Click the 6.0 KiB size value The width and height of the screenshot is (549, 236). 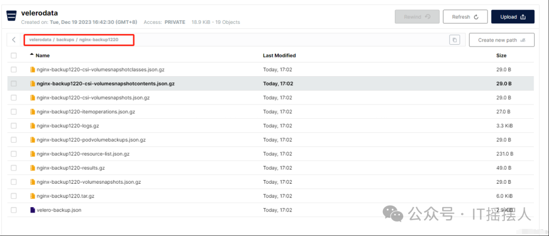tap(505, 196)
